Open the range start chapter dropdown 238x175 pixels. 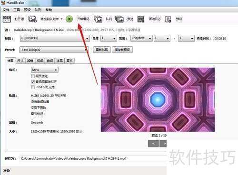point(162,38)
